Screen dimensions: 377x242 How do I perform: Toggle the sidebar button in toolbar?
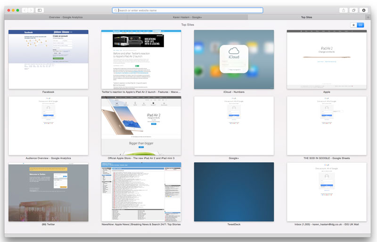tap(40, 10)
